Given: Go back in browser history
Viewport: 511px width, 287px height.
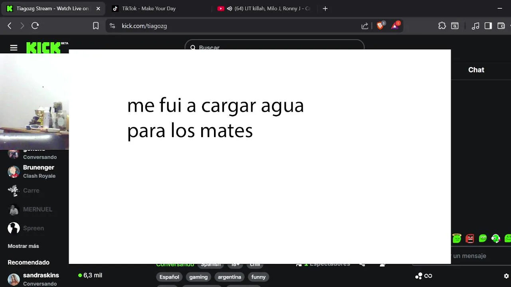Looking at the screenshot, I should 10,26.
